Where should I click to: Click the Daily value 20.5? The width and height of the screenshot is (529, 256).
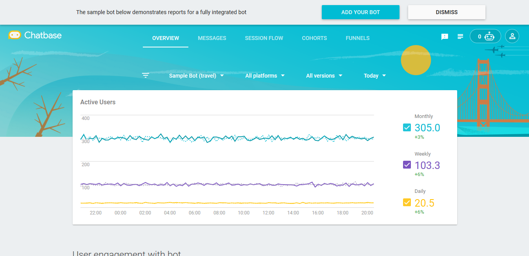tap(425, 203)
